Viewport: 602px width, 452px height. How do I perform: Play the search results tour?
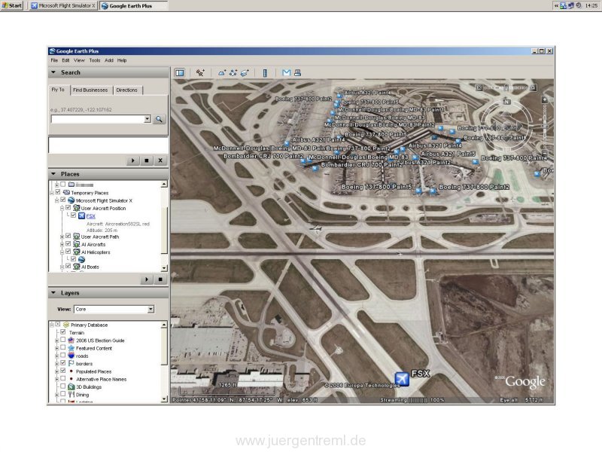133,160
